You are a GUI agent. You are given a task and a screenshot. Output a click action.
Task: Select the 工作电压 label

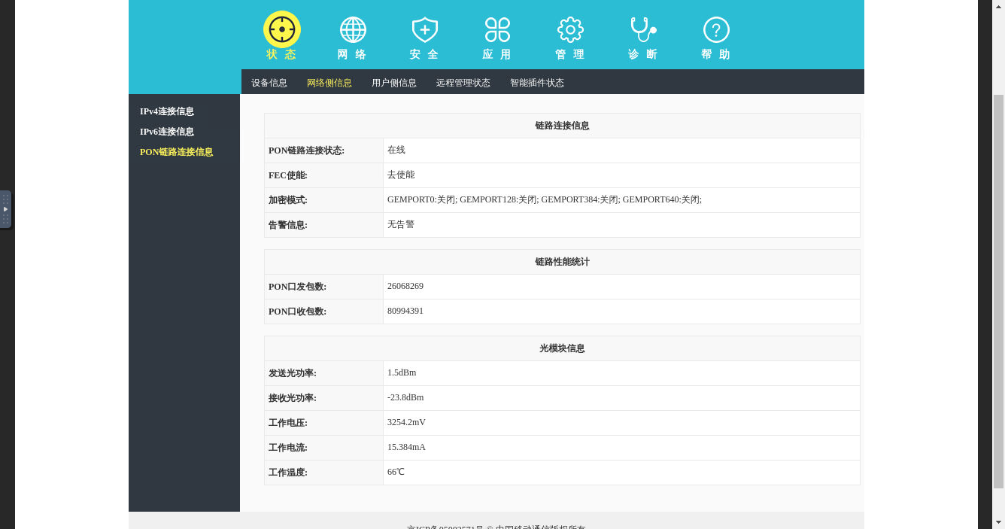[x=288, y=423]
